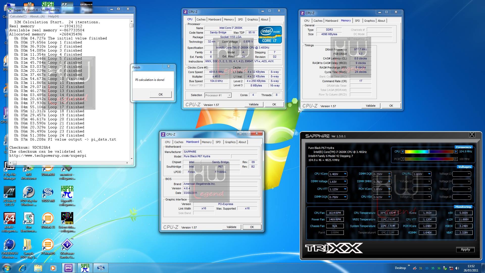Image resolution: width=485 pixels, height=273 pixels.
Task: Open PCH VCore voltage dropdown
Action: [389, 189]
